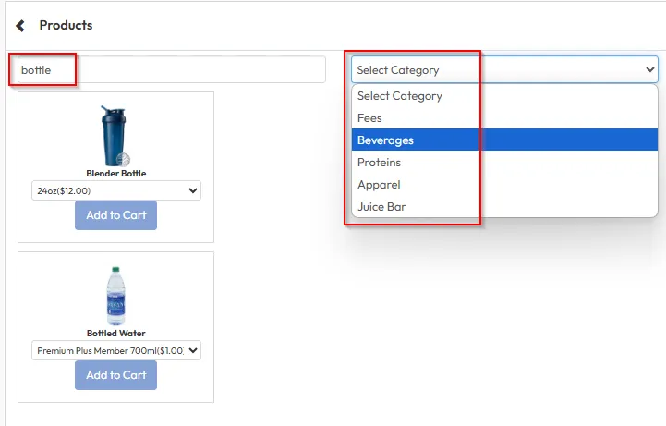Screen dimensions: 666x426
Task: Click the search field containing "bottle"
Action: tap(168, 69)
